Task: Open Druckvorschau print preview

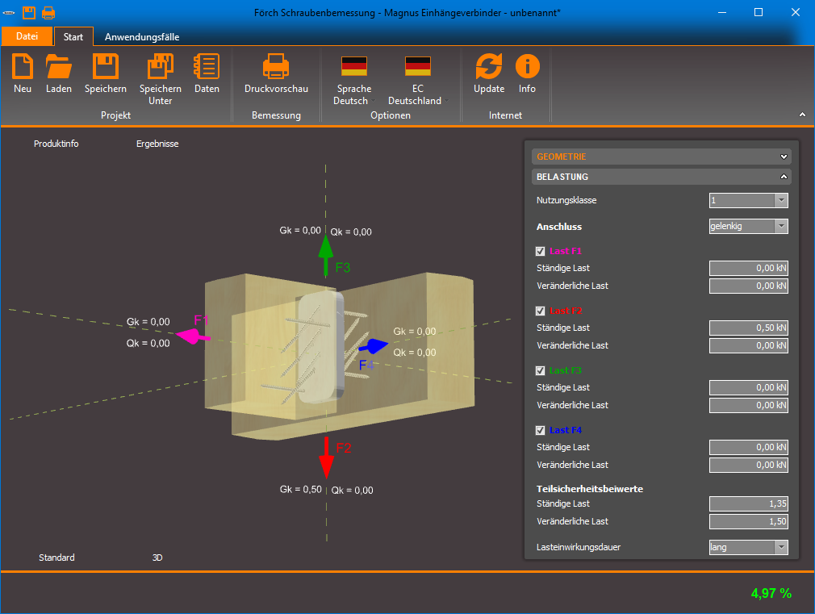Action: point(276,66)
